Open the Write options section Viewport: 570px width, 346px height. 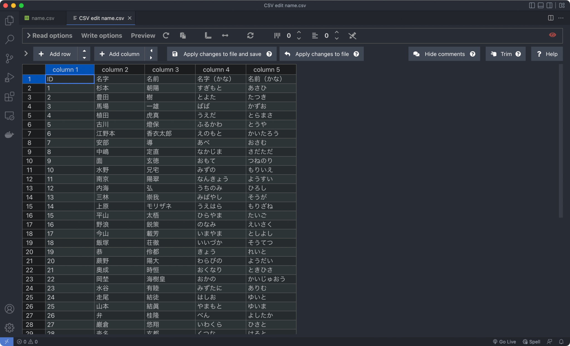click(x=101, y=36)
